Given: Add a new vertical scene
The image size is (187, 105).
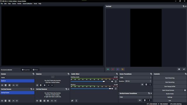Looking at the screenshot, I should [2, 101].
